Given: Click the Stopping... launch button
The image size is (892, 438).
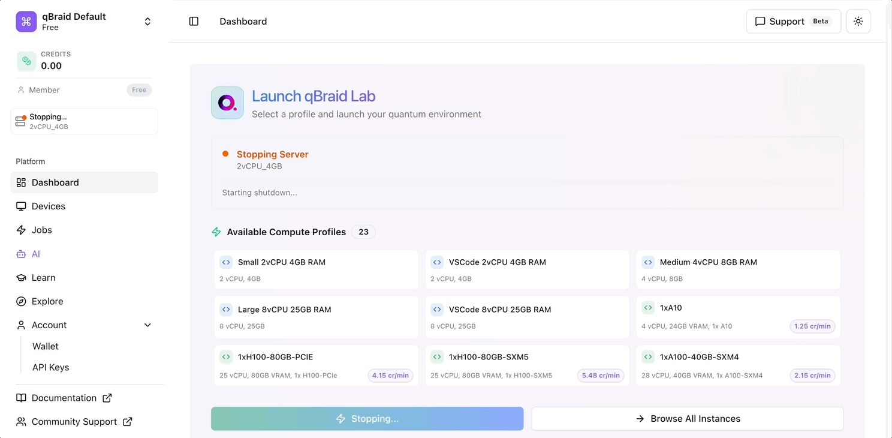Looking at the screenshot, I should (367, 419).
